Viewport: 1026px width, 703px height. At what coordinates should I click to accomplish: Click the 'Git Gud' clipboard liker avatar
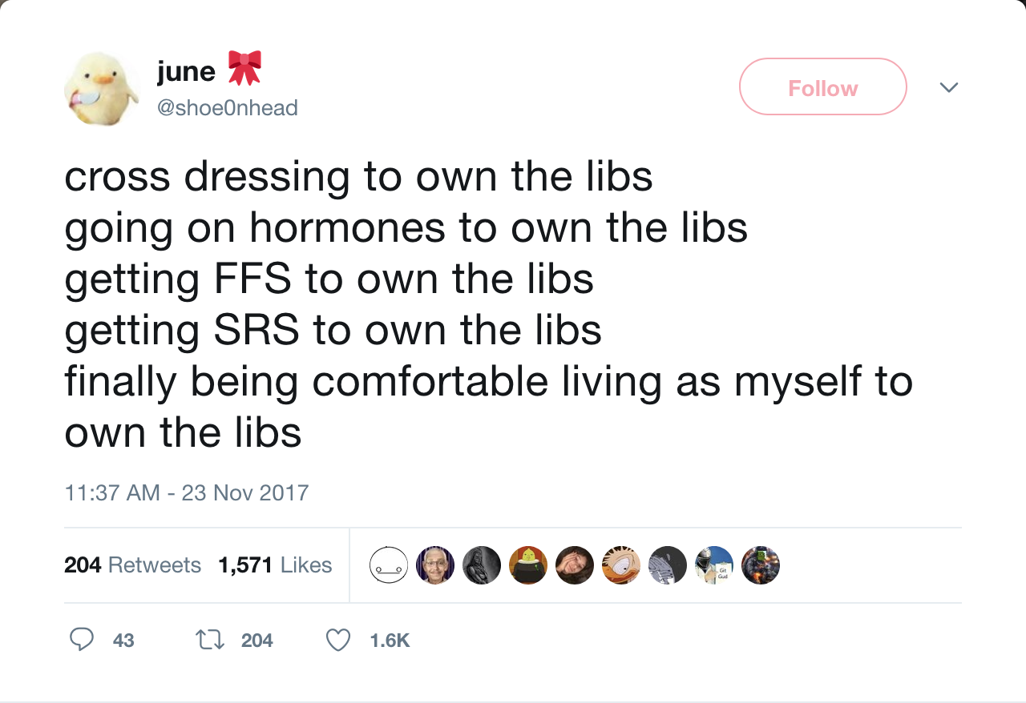coord(714,564)
